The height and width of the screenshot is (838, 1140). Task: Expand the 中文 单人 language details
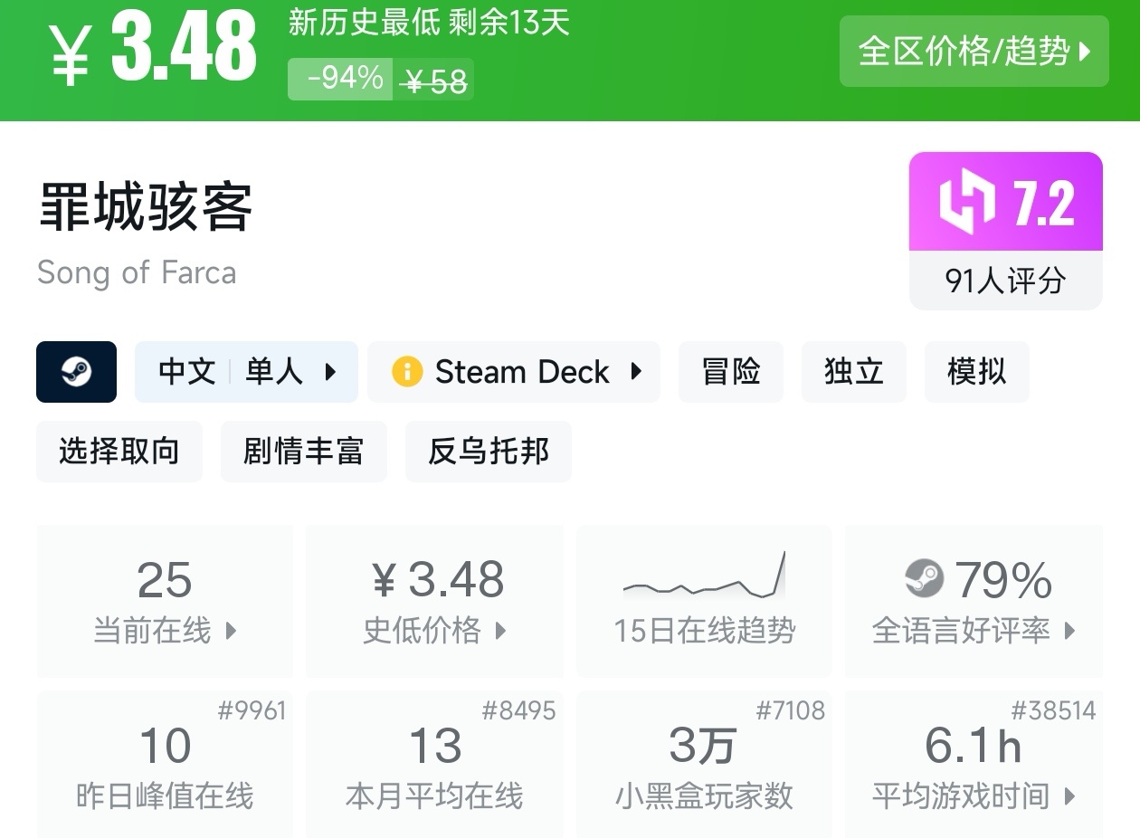pos(246,372)
